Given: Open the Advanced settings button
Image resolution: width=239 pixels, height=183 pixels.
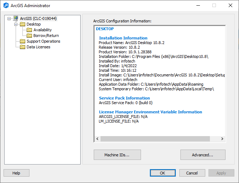Looking at the screenshot, I should click(203, 155).
